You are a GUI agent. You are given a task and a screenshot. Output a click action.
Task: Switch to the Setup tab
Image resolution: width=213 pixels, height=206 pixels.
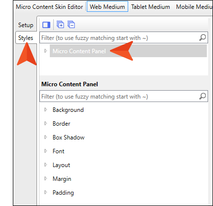(26, 25)
